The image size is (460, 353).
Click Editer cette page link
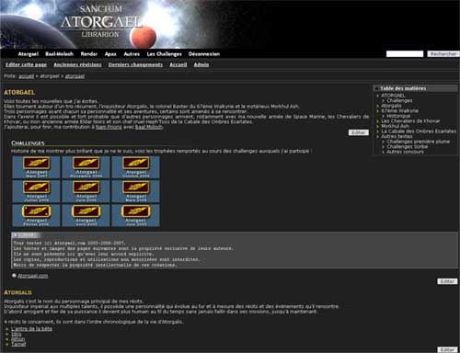[26, 64]
